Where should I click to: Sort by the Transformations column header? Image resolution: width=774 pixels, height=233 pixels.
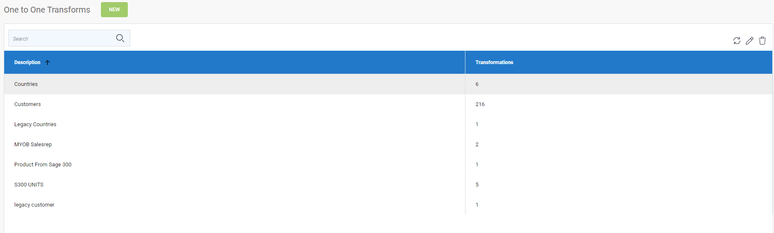click(494, 62)
